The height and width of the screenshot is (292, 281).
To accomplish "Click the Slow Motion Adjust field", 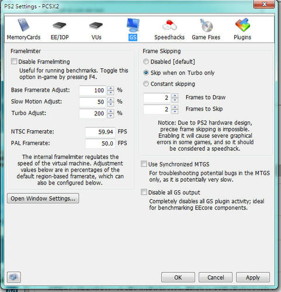I will tap(93, 102).
